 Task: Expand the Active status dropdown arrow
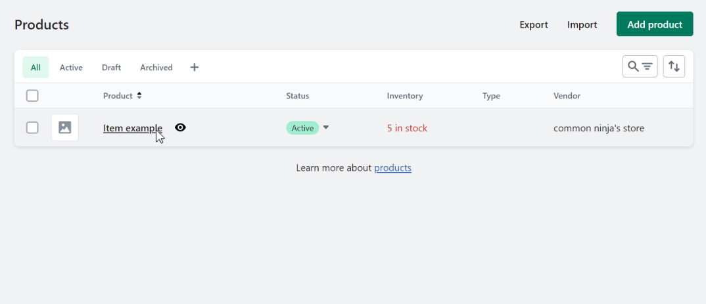click(x=326, y=127)
